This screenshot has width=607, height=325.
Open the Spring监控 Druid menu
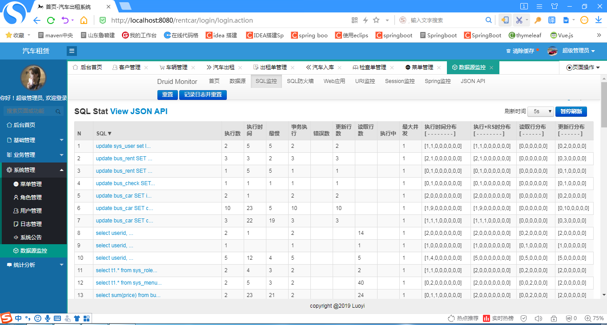coord(438,81)
